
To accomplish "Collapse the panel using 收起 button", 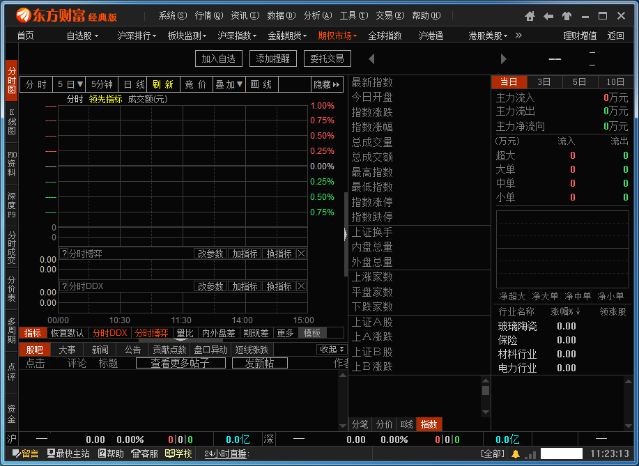I will [332, 350].
